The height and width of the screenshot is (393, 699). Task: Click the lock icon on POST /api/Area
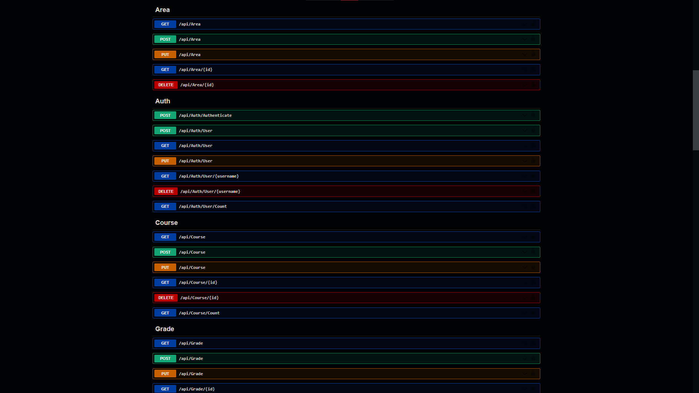tap(533, 39)
